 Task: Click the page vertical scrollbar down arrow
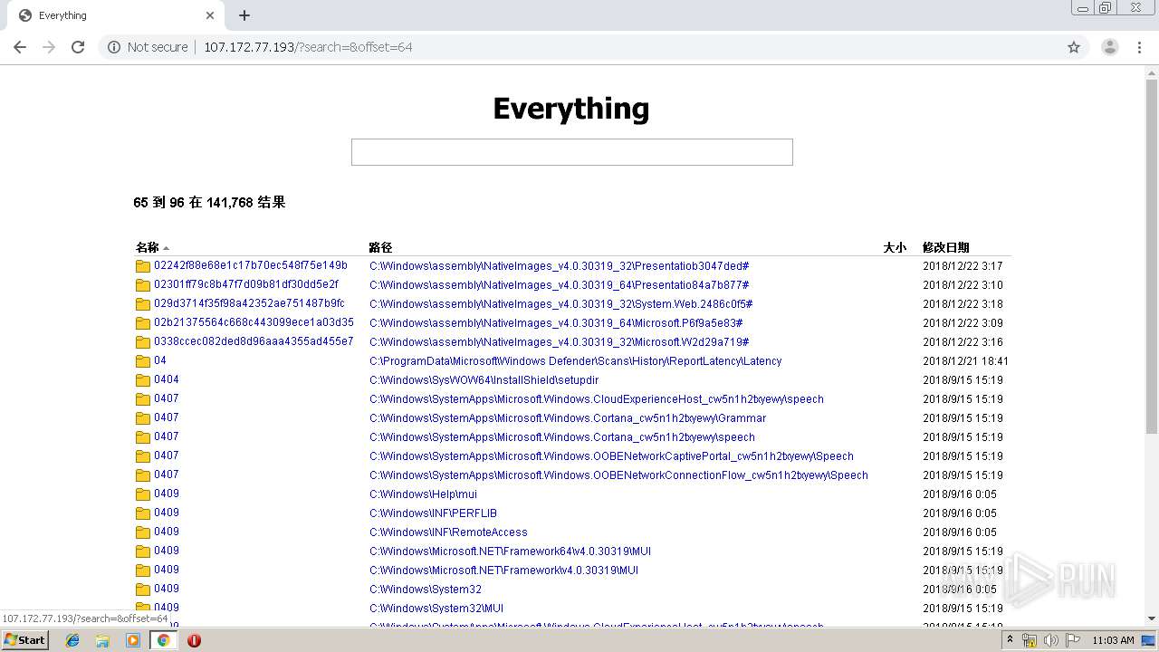coord(1152,618)
